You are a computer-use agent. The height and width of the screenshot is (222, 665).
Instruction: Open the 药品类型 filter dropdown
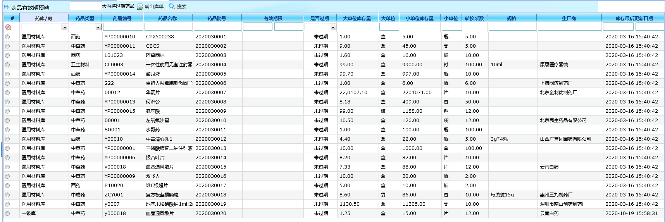pyautogui.click(x=98, y=27)
